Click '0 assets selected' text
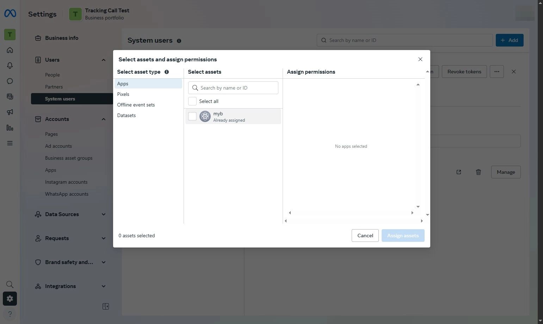The image size is (543, 324). click(x=137, y=236)
